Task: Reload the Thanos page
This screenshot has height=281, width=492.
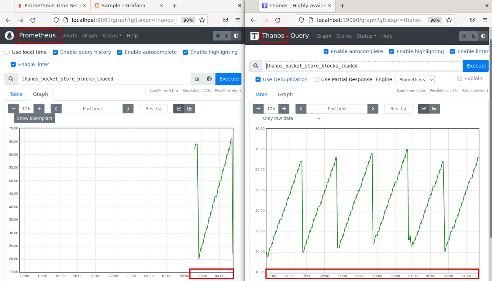Action: (278, 20)
